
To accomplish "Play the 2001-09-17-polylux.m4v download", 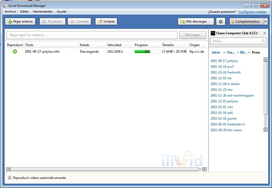I will tap(15, 52).
